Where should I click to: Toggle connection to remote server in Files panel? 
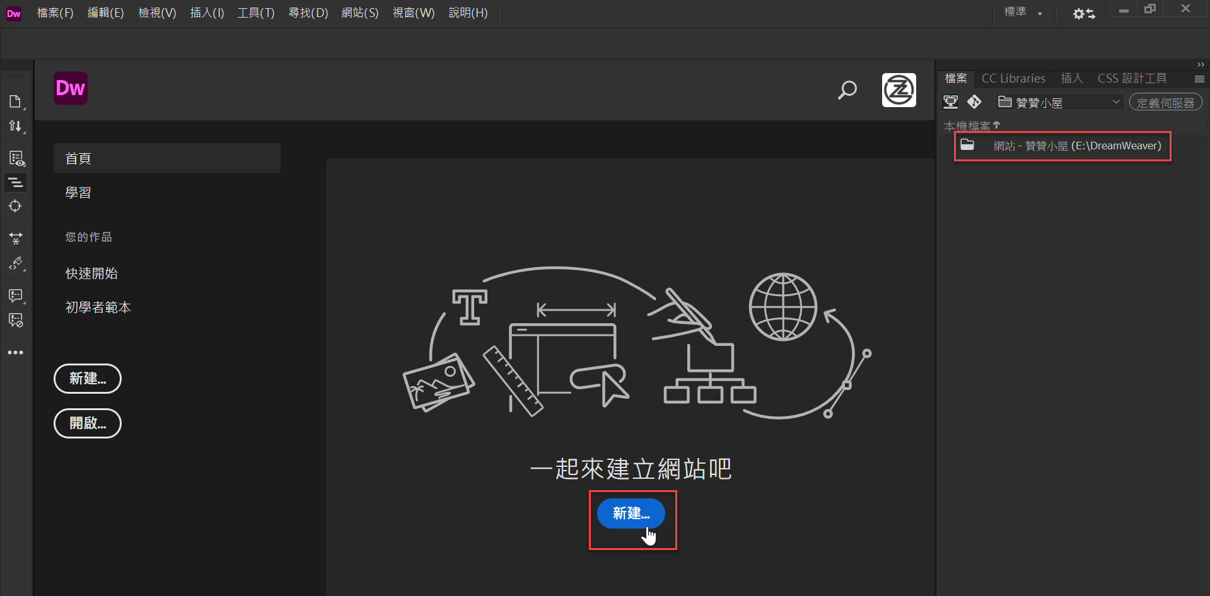950,101
